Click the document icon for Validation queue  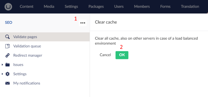tap(7, 46)
